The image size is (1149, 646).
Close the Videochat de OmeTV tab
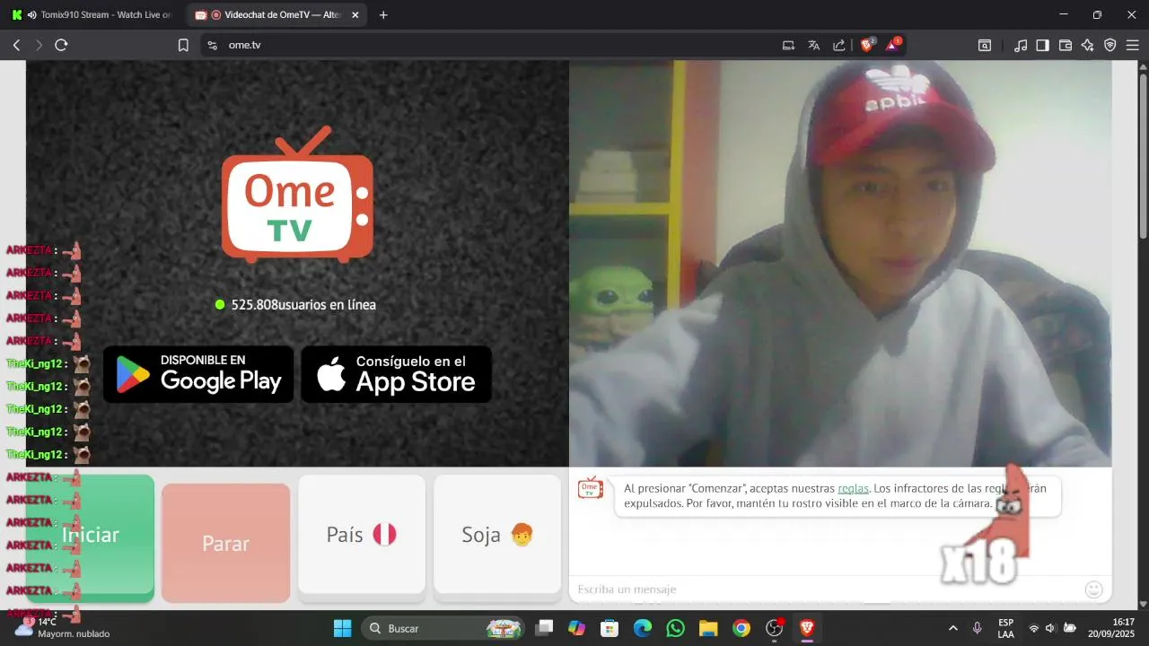click(355, 15)
